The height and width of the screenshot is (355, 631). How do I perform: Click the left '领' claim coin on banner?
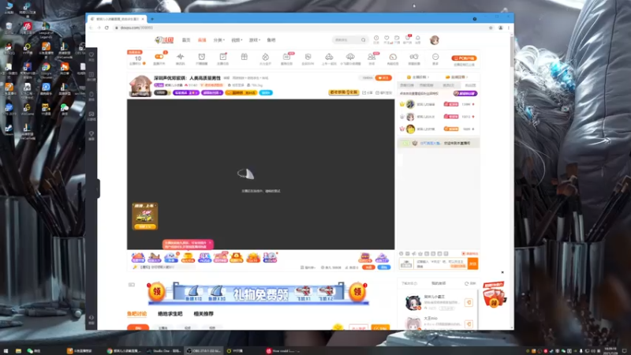(156, 293)
